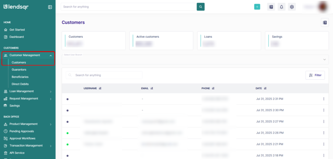333x159 pixels.
Task: Click the teal search button in top bar
Action: (200, 7)
